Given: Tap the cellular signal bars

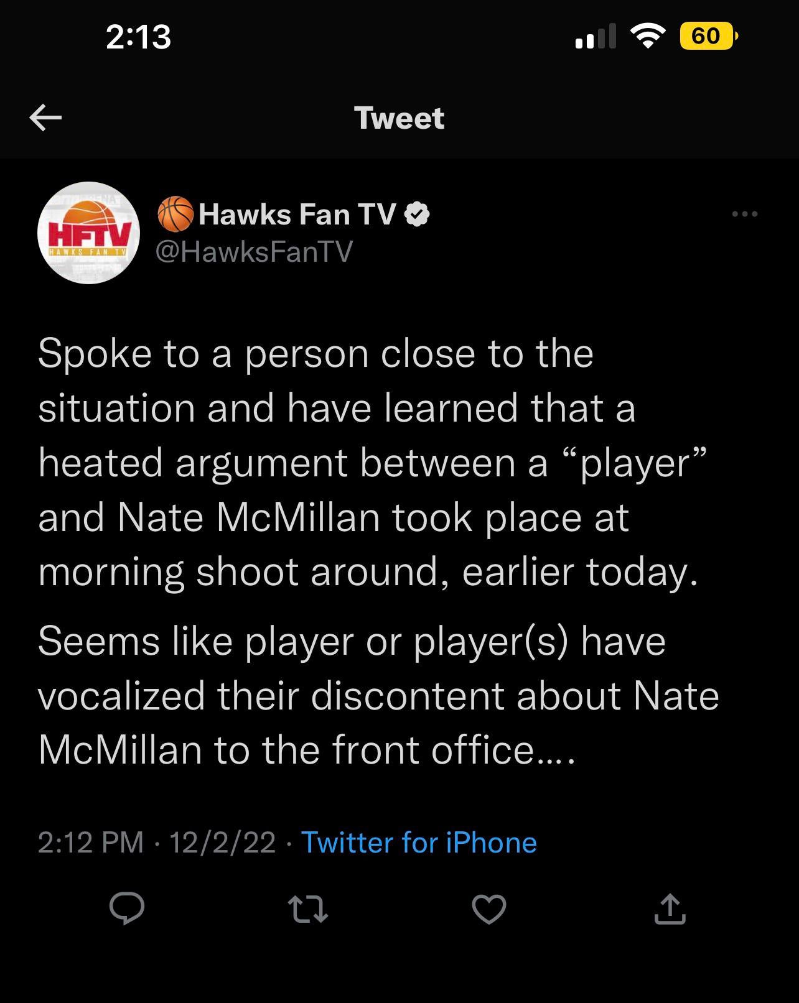Looking at the screenshot, I should tap(596, 36).
